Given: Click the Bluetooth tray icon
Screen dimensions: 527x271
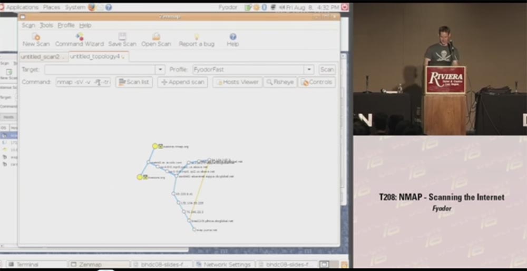Looking at the screenshot, I should point(264,7).
